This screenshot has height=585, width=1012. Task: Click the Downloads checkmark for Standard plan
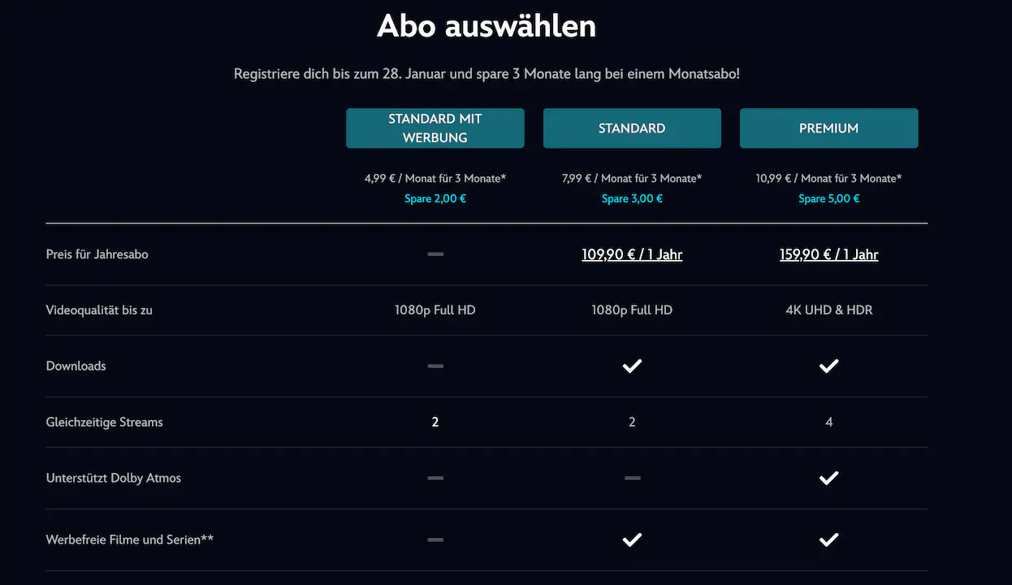(632, 366)
